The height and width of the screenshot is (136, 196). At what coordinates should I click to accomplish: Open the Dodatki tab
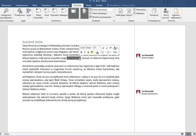pos(99,5)
